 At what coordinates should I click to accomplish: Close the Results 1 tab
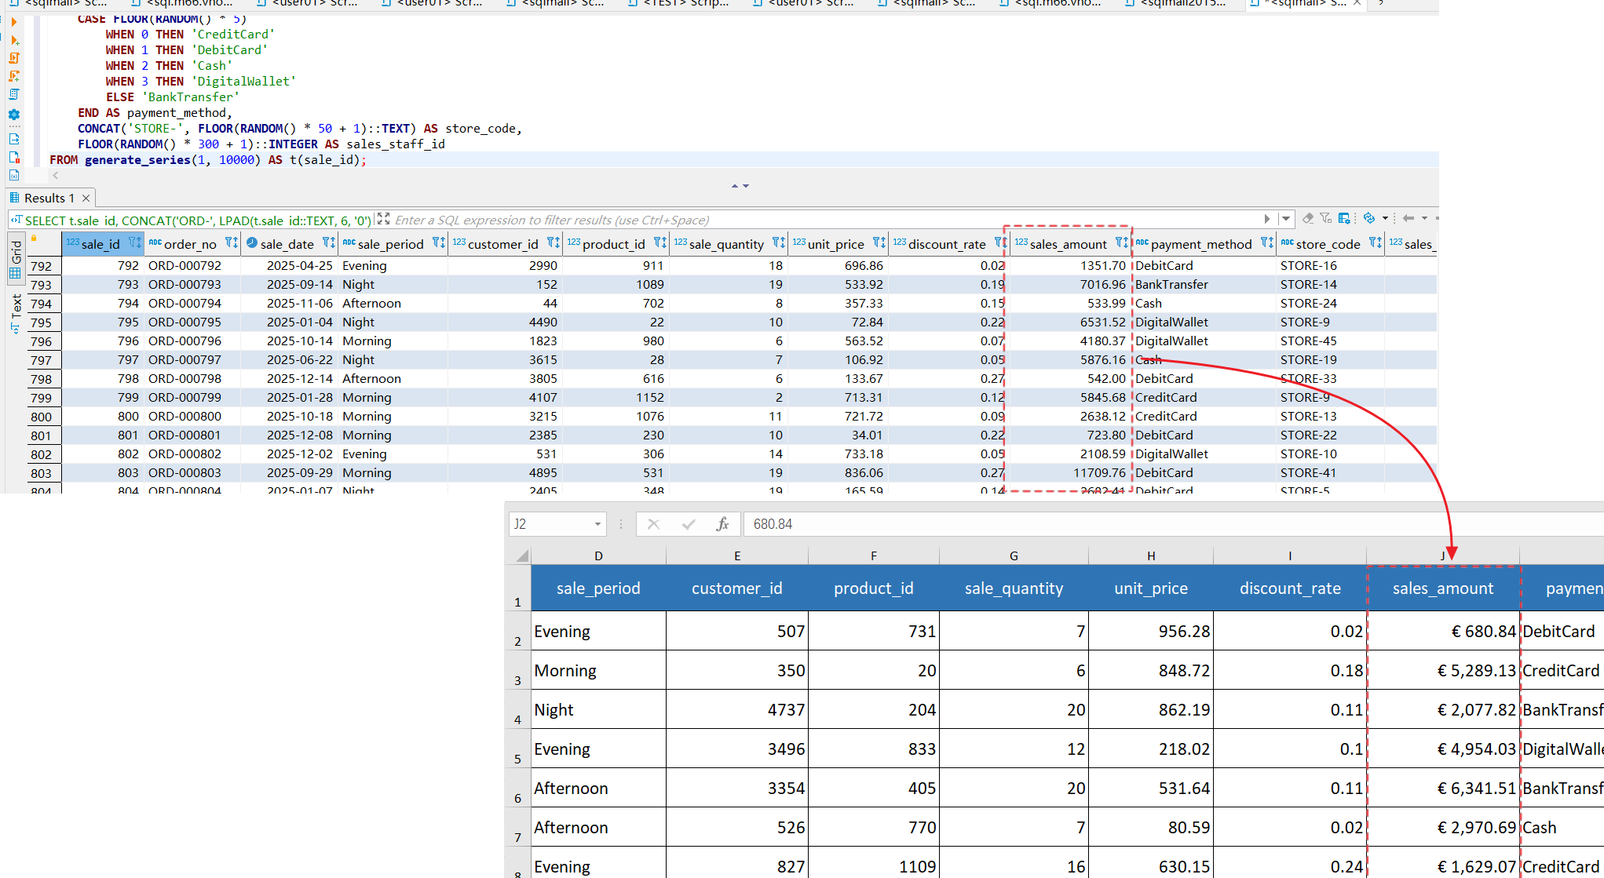86,198
